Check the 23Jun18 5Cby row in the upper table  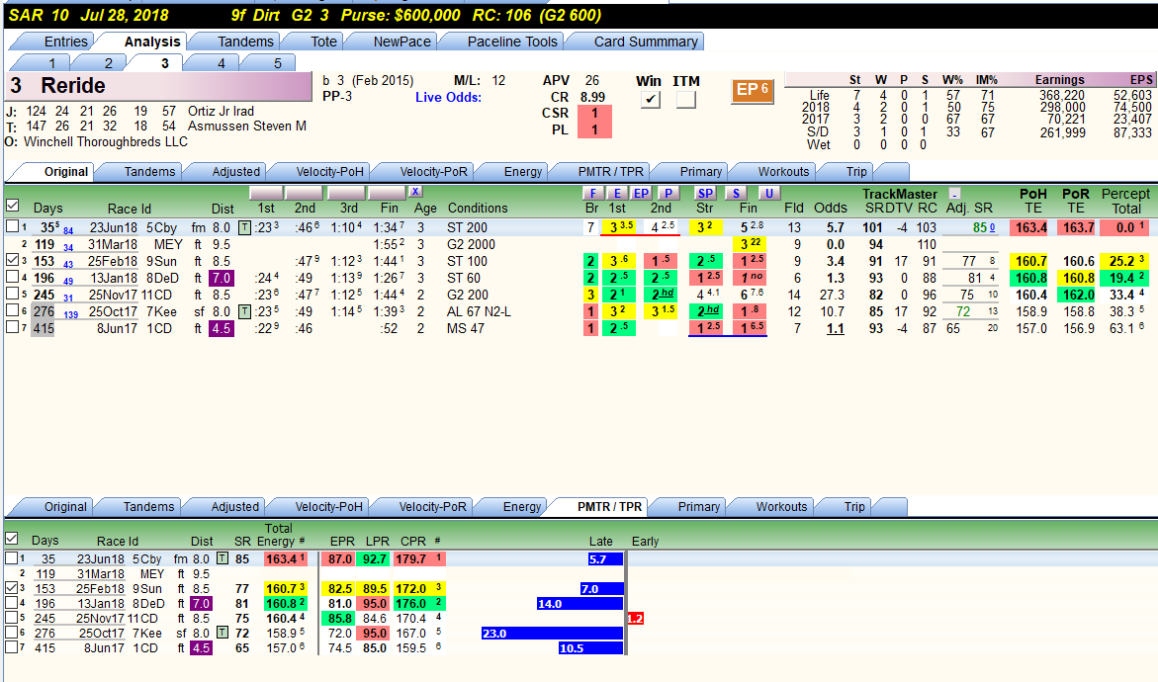(x=12, y=226)
